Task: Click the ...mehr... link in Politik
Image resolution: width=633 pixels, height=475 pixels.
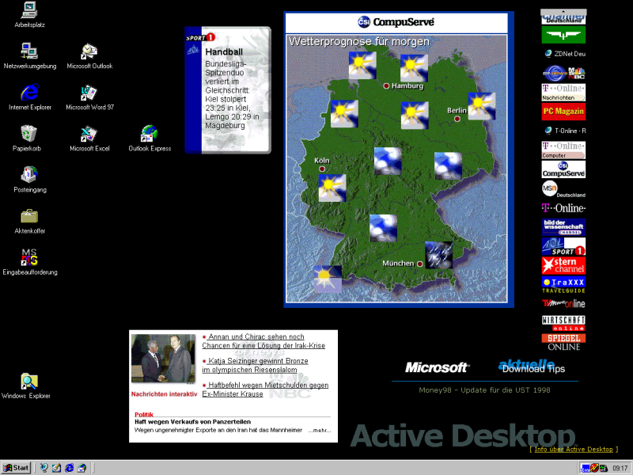Action: [320, 431]
